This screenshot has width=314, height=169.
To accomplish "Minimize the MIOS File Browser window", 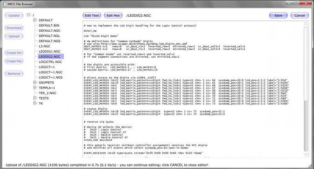I will coord(289,3).
